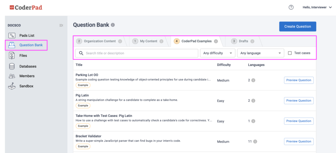
Task: Open Files in the sidebar
Action: pyautogui.click(x=23, y=56)
